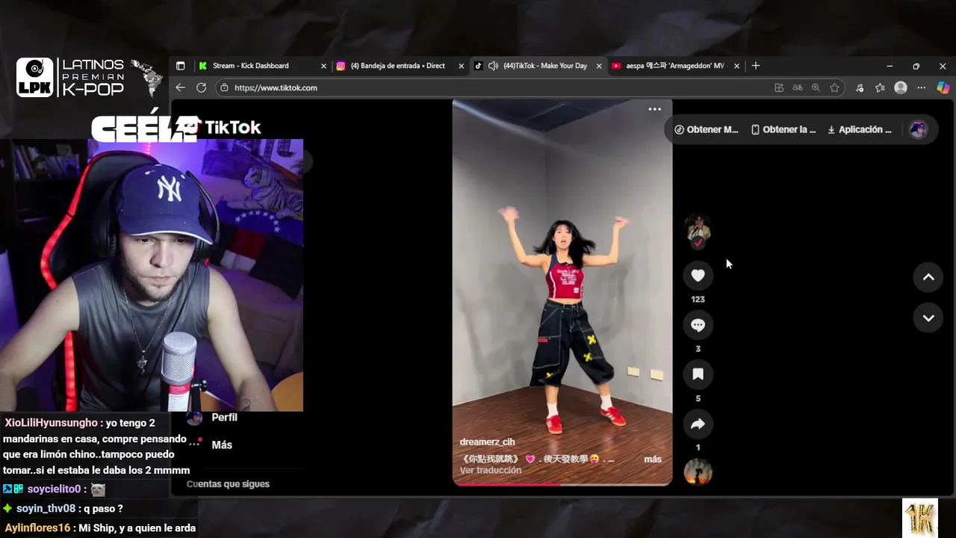Screen dimensions: 956x538
Task: Mute the TikTok tab audio icon
Action: (x=493, y=66)
